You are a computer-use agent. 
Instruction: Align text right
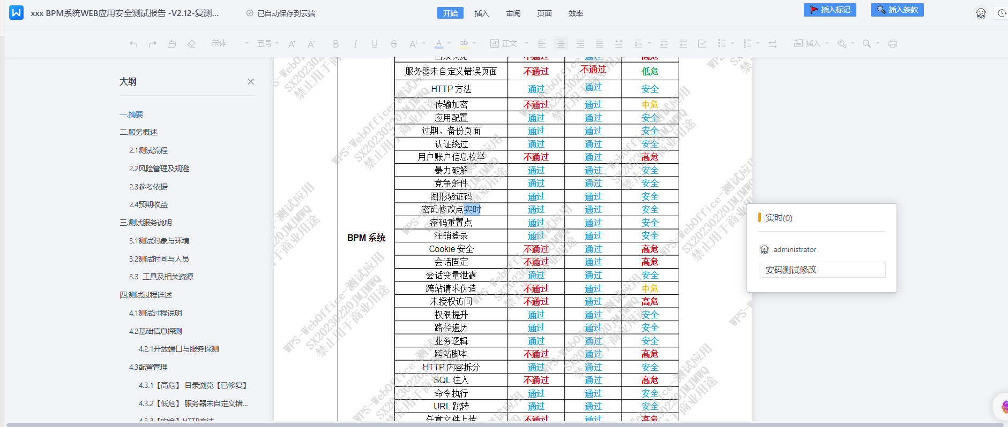coord(580,44)
